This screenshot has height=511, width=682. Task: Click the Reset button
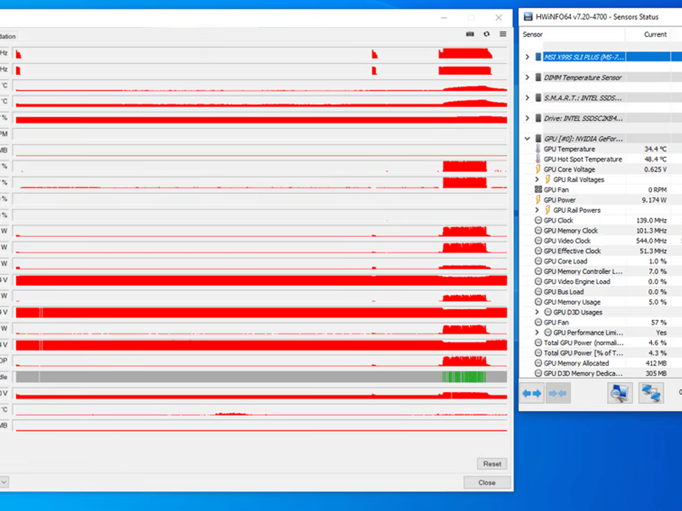pos(492,464)
